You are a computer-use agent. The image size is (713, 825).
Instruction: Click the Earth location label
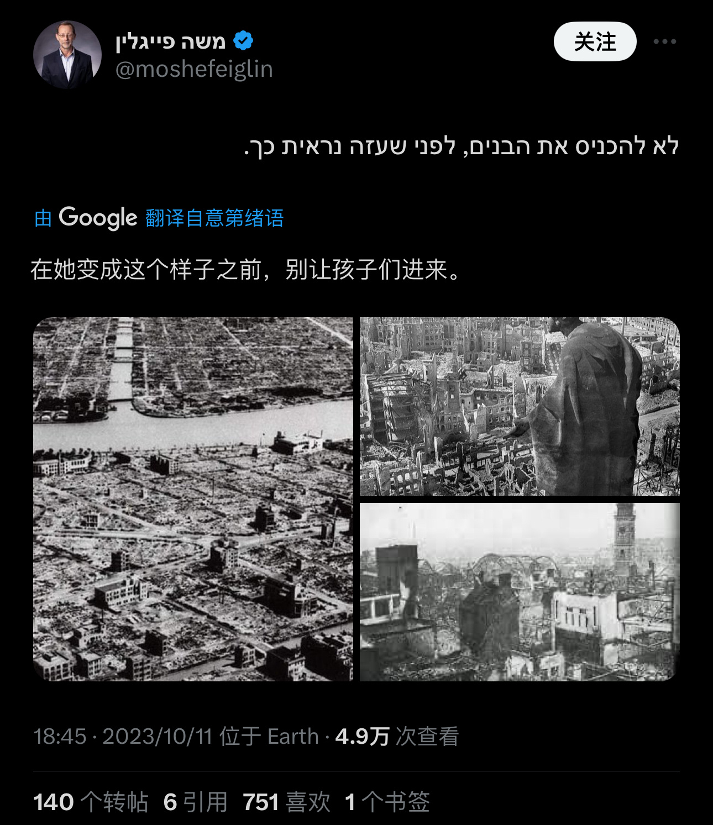293,737
